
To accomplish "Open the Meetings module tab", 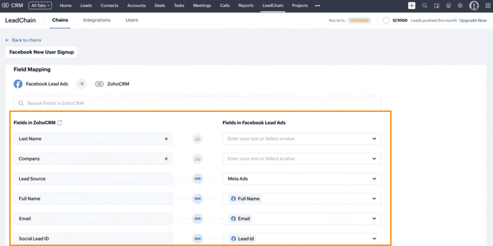I will [202, 6].
